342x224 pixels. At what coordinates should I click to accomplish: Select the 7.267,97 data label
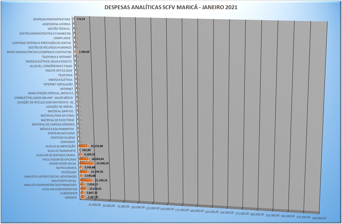[x=93, y=197]
